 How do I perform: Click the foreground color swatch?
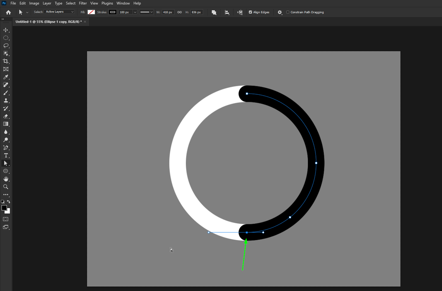pyautogui.click(x=4, y=208)
